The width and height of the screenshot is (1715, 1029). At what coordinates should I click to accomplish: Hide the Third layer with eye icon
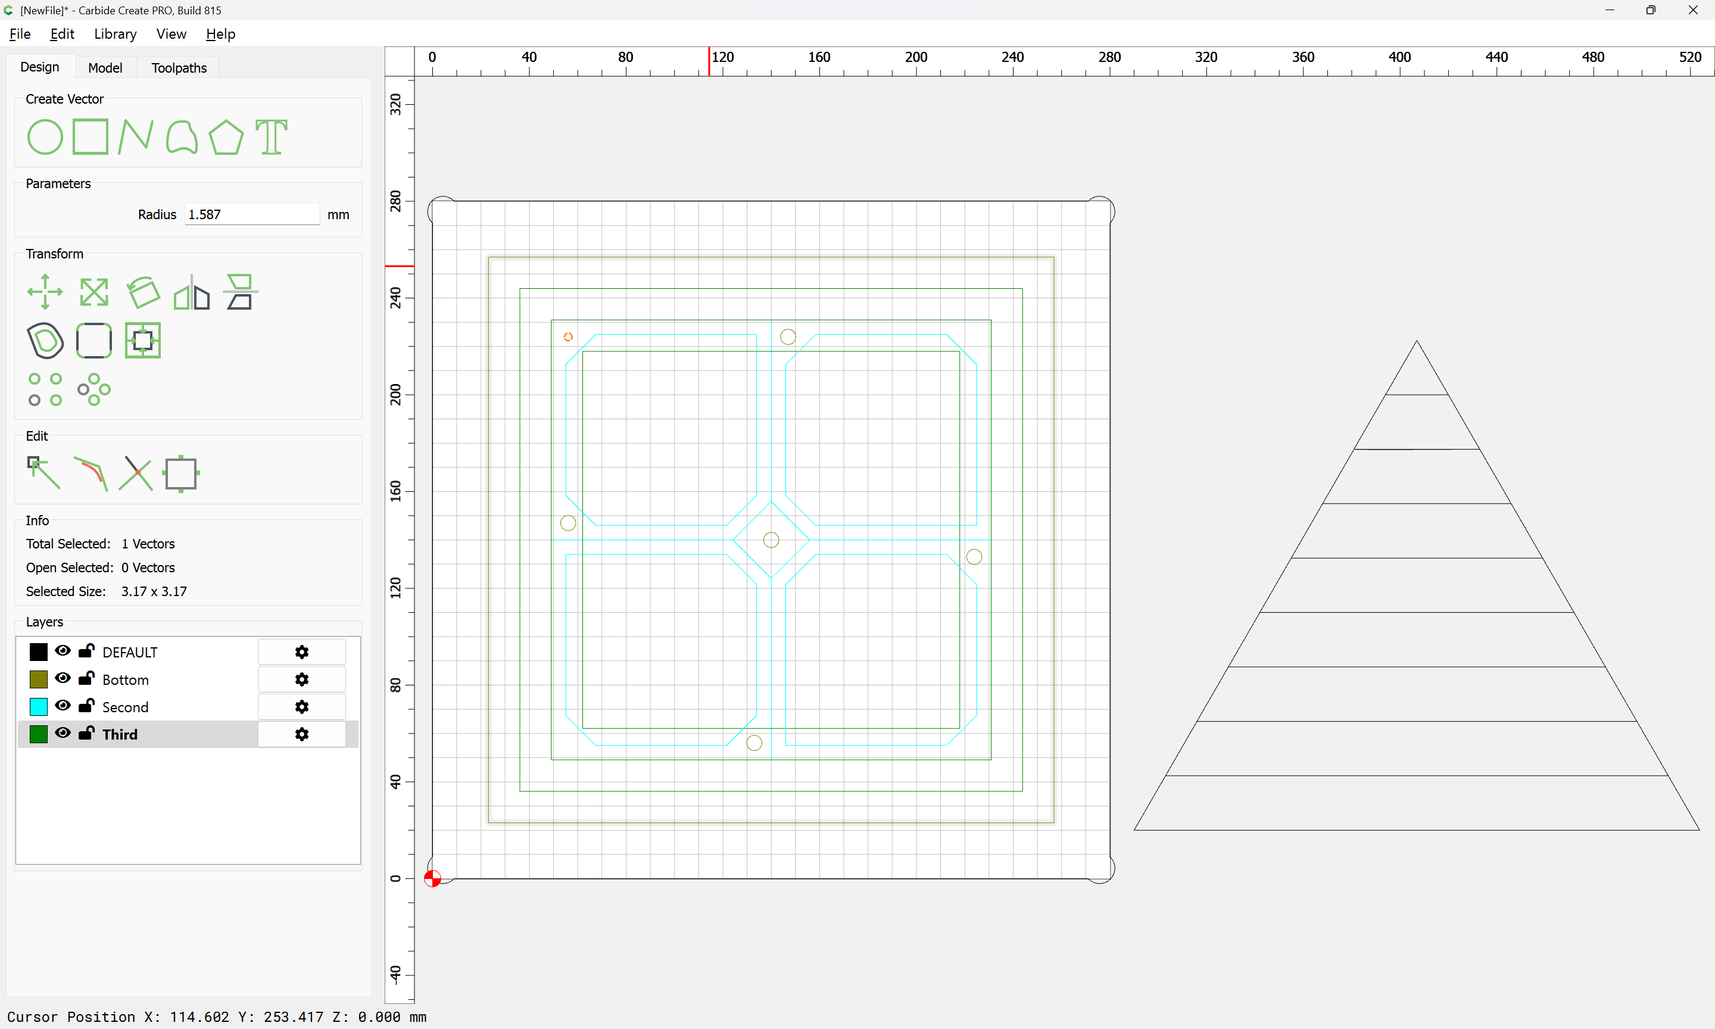[x=63, y=733]
